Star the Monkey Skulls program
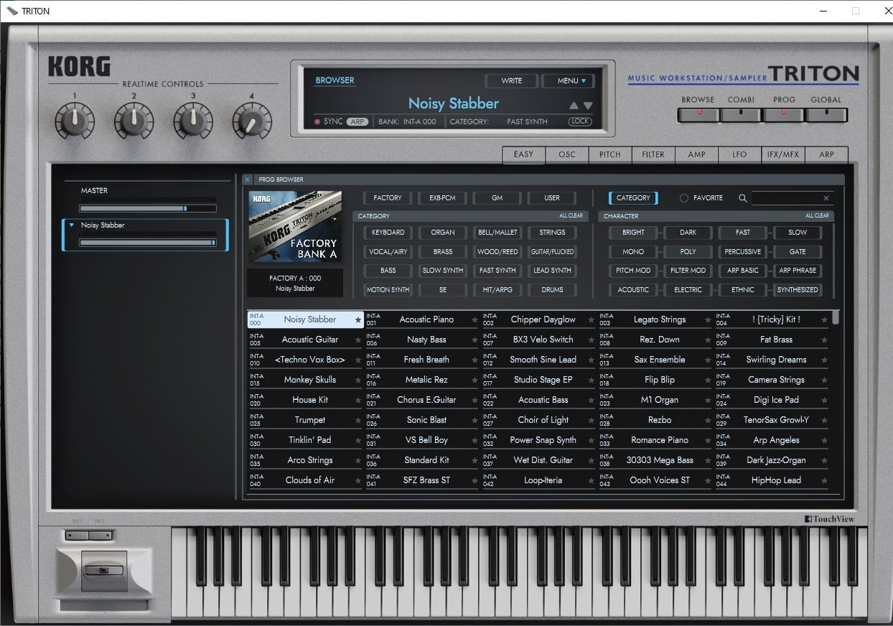The width and height of the screenshot is (893, 626). coord(357,380)
